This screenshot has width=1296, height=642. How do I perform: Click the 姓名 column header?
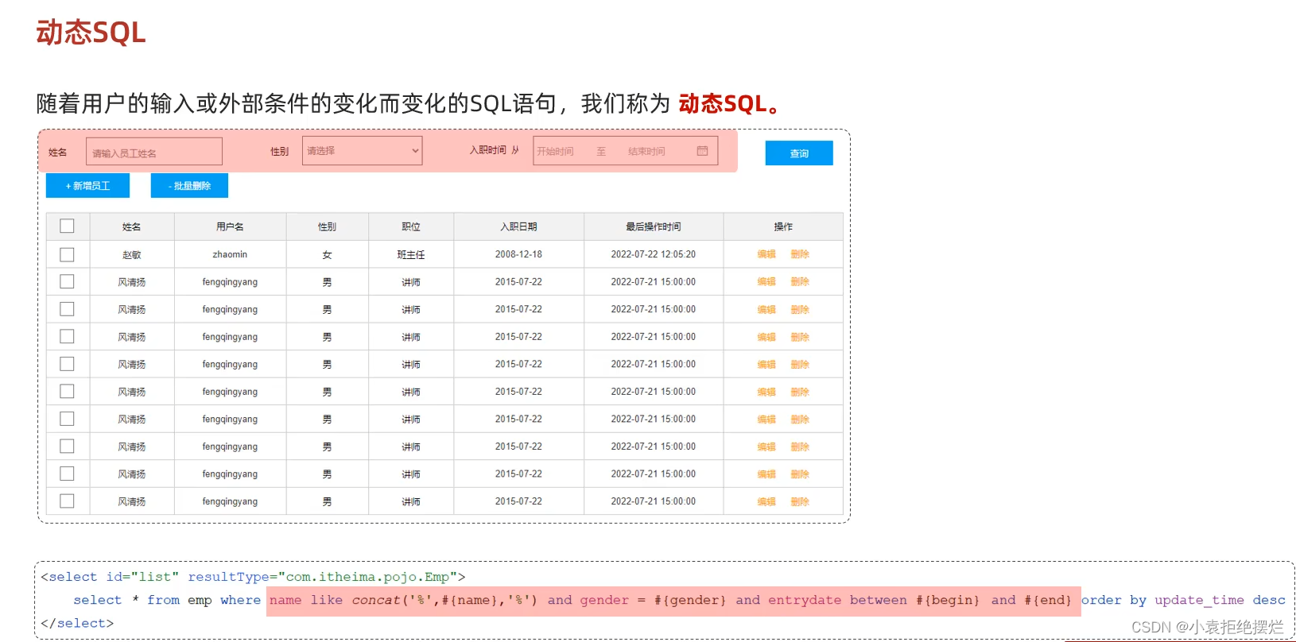point(132,226)
